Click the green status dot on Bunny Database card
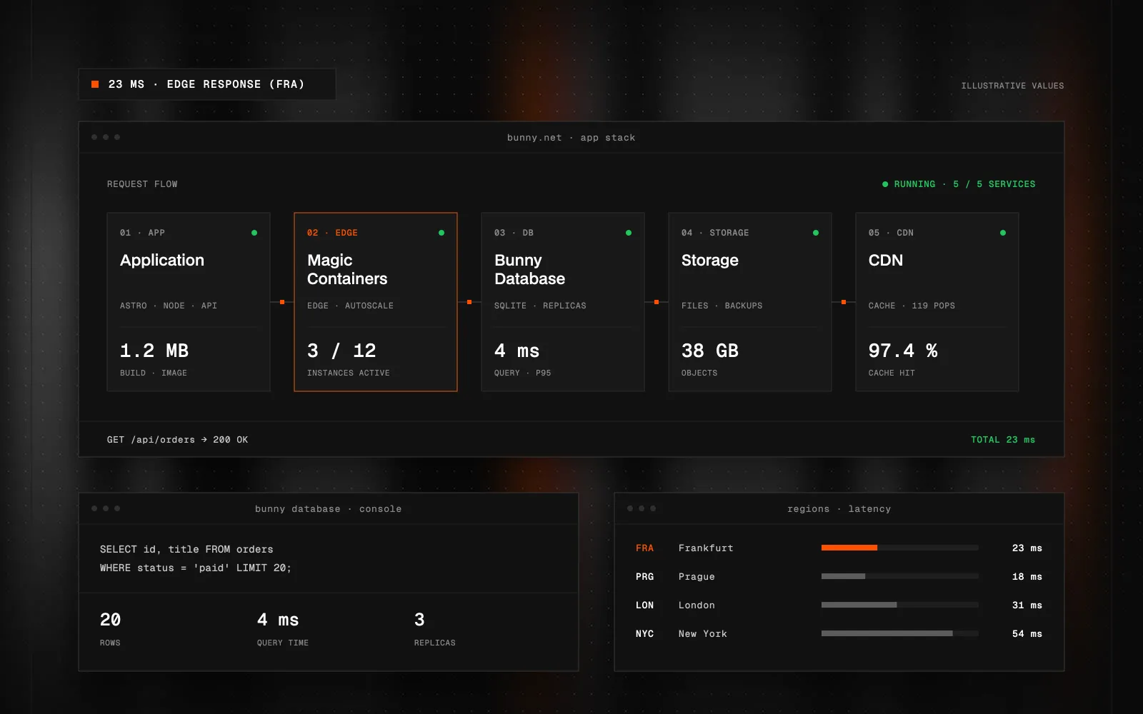The image size is (1143, 714). [x=629, y=233]
